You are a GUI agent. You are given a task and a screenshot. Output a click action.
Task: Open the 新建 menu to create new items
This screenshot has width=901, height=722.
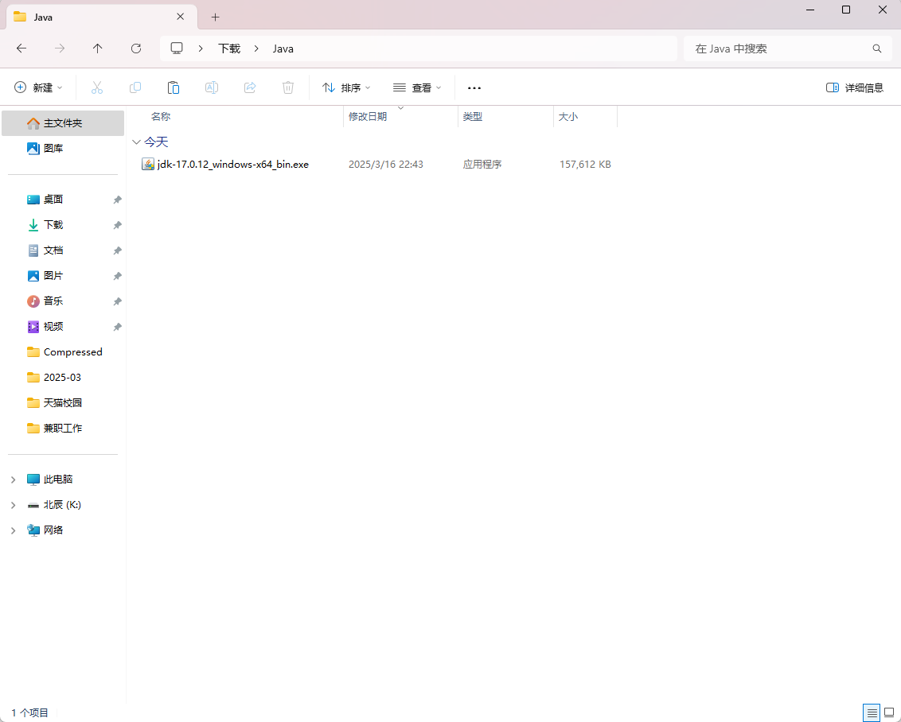click(x=37, y=87)
